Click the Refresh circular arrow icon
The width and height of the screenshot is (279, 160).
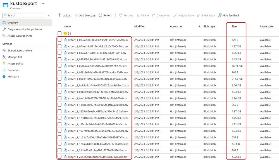pyautogui.click(x=100, y=15)
